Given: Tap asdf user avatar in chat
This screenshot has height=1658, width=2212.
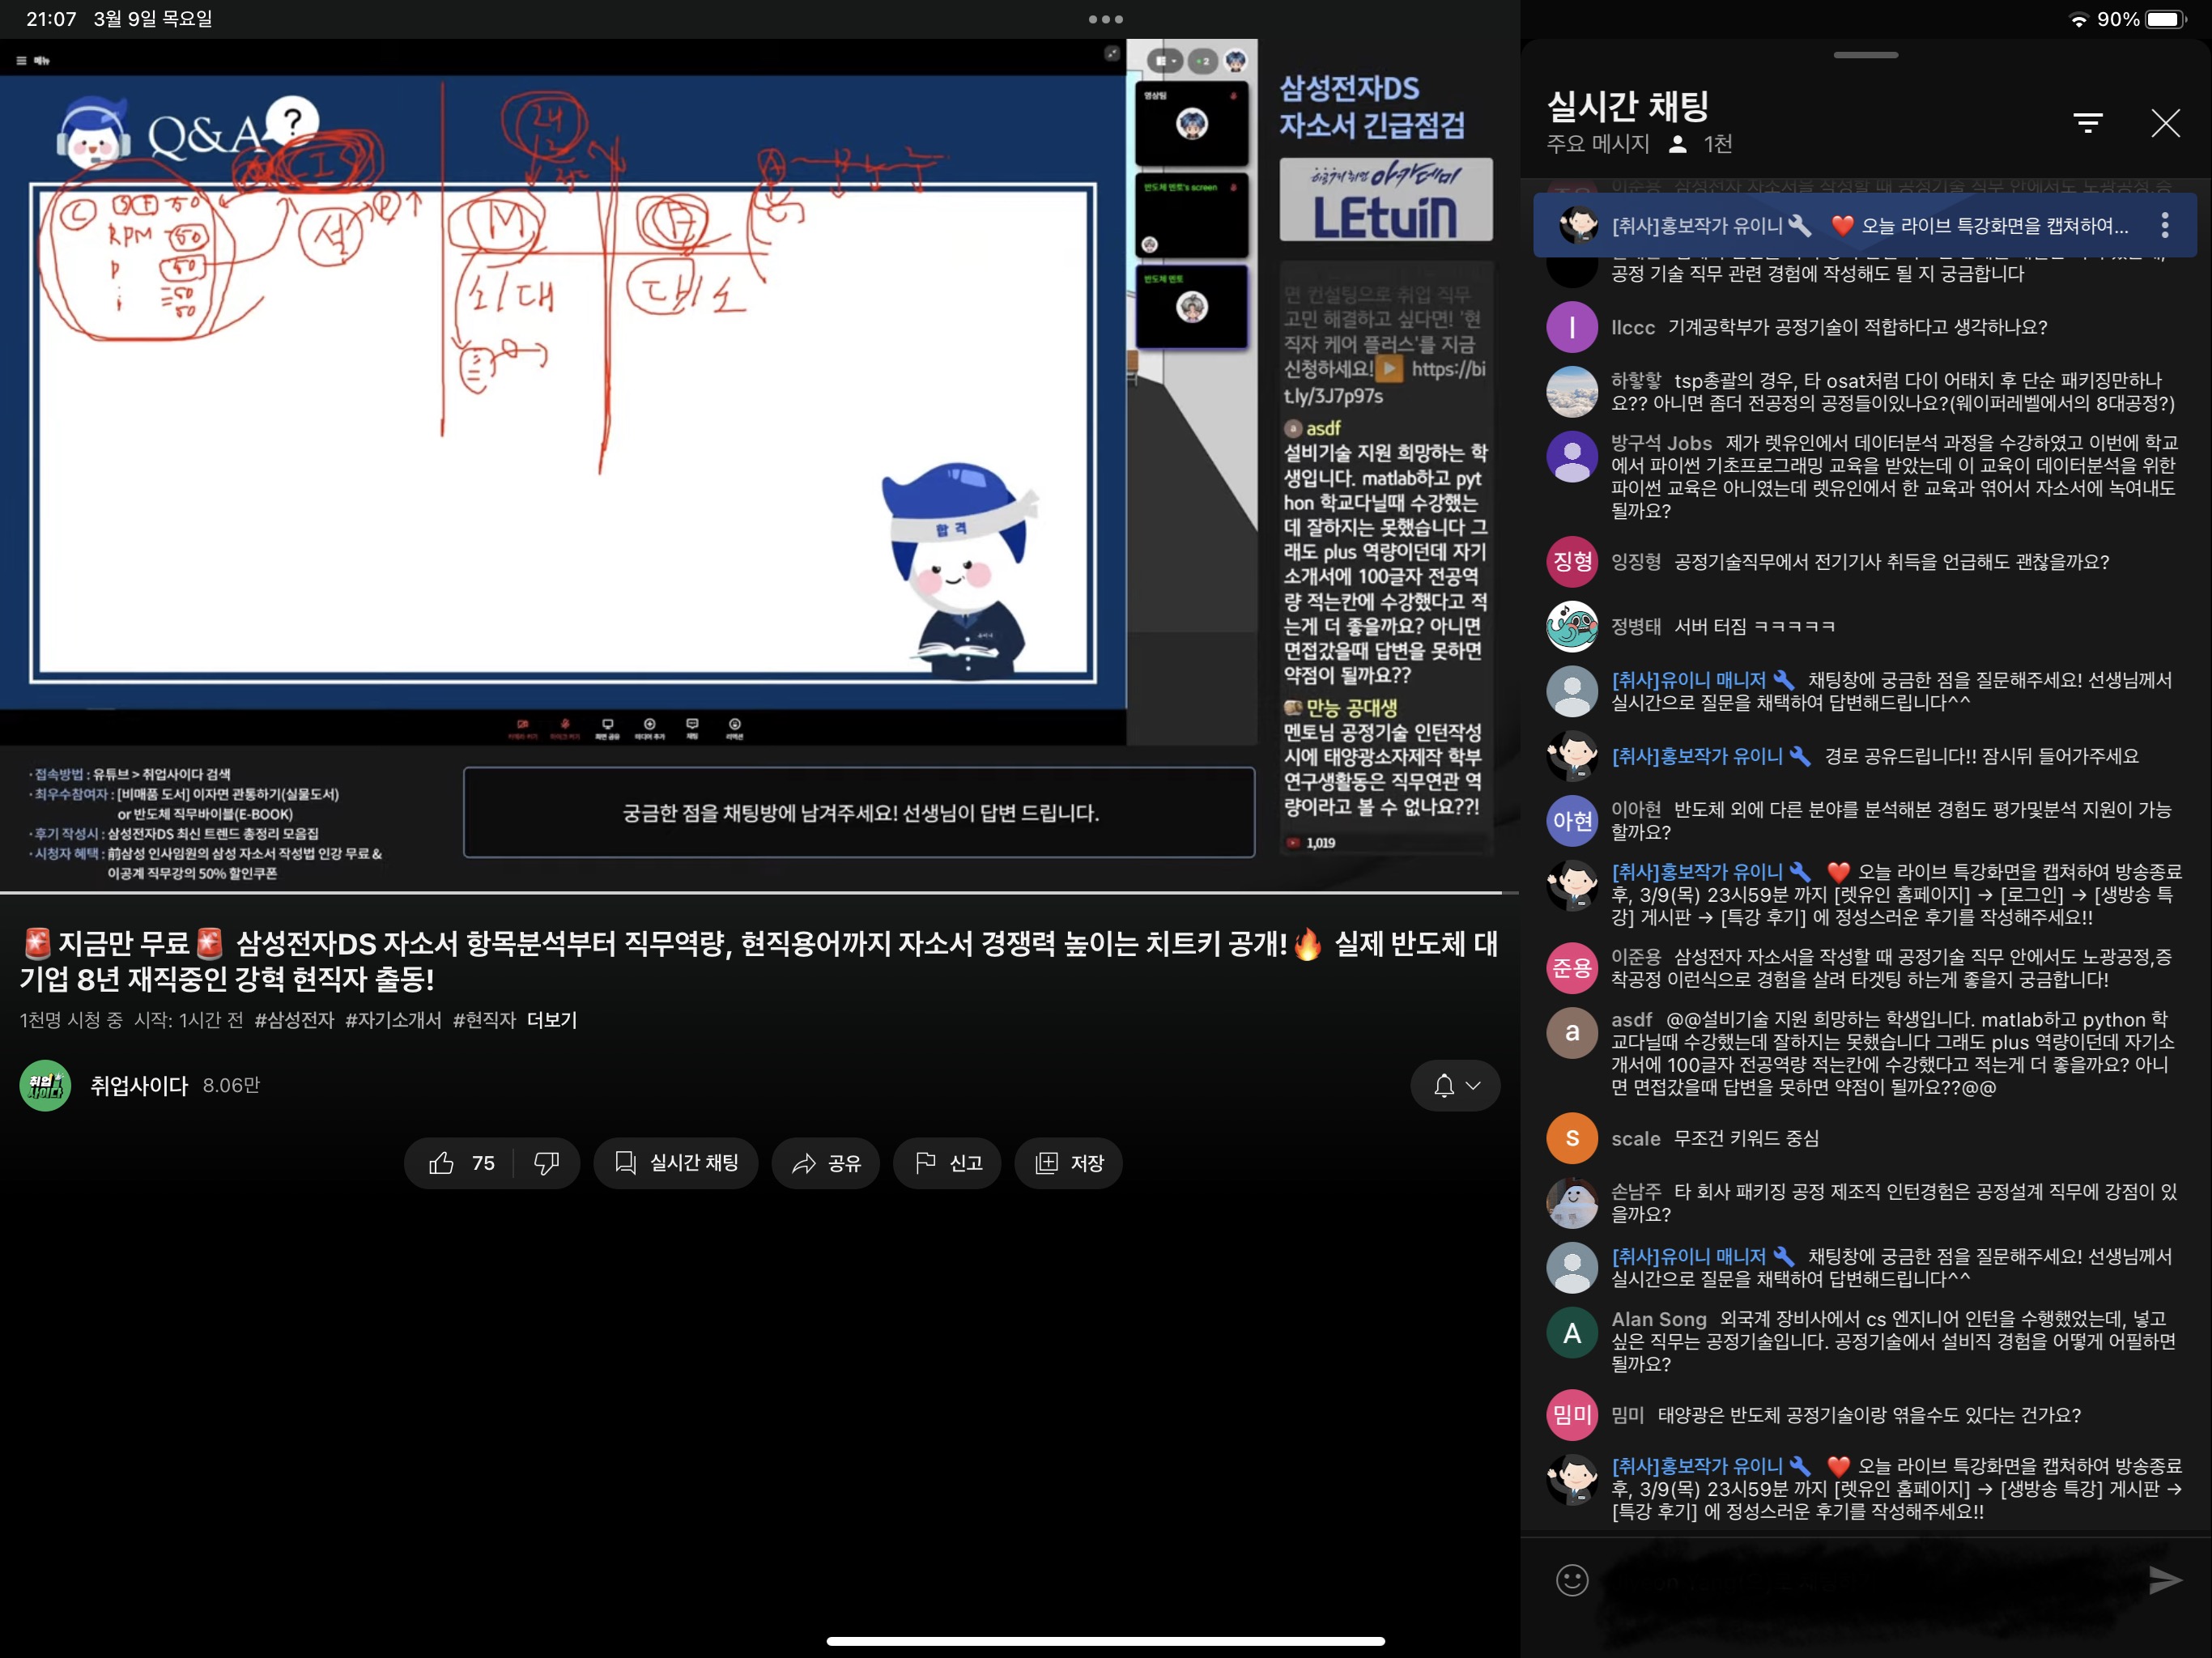Looking at the screenshot, I should (1572, 1032).
